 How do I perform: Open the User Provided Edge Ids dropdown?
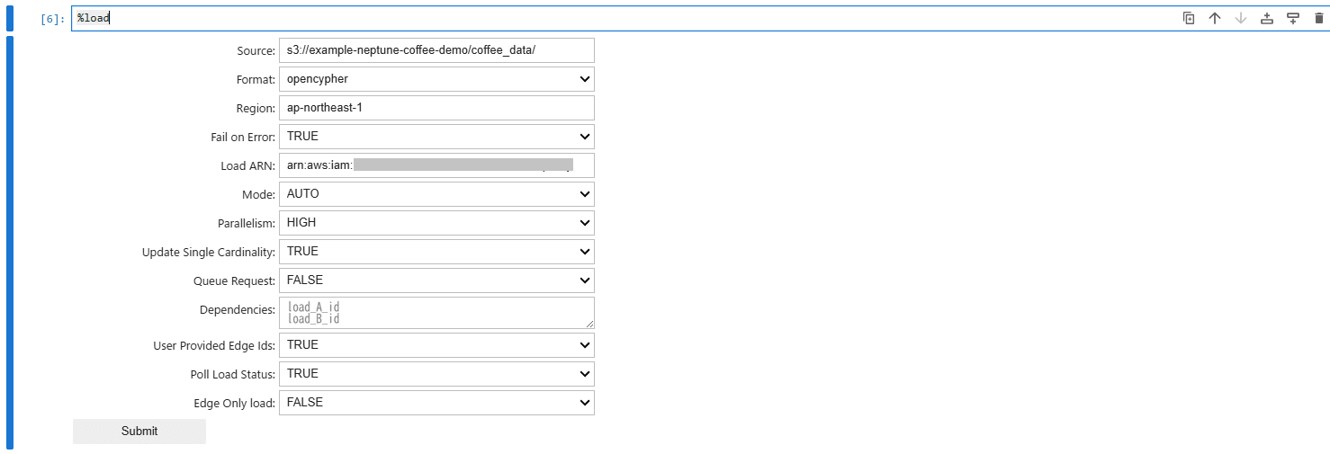[436, 345]
